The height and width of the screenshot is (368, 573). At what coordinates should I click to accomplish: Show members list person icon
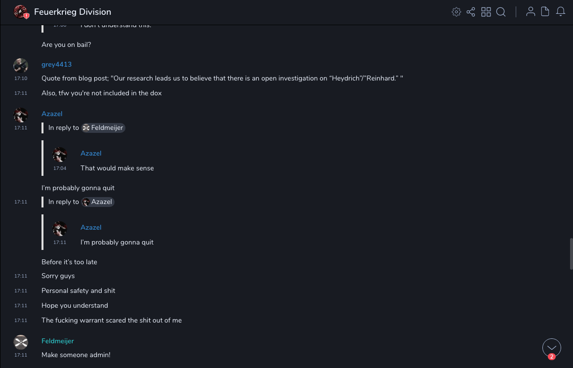pyautogui.click(x=531, y=12)
